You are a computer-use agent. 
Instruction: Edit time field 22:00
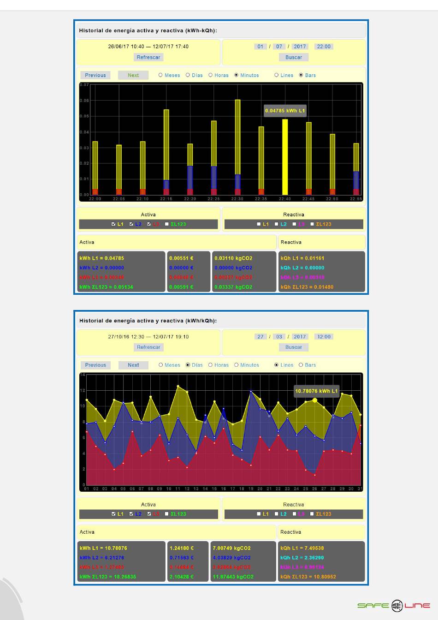point(324,47)
